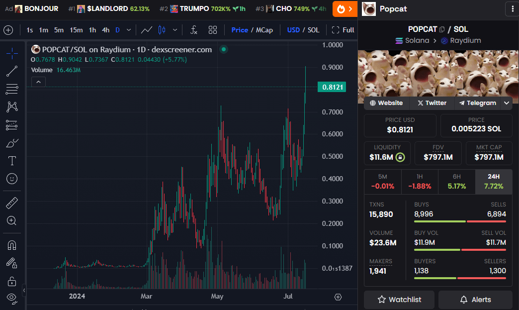
Task: Click the liquidity lock icon
Action: click(x=400, y=157)
